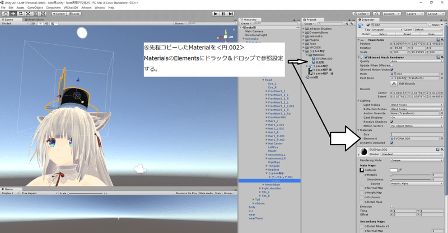
Task: Click the Local handle button
Action: (x=74, y=14)
